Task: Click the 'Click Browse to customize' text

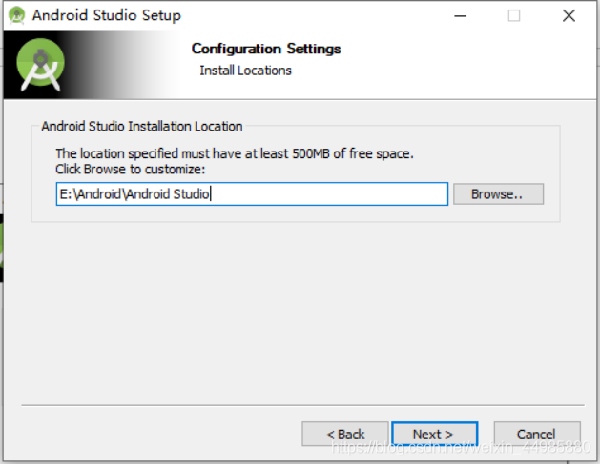Action: [x=131, y=170]
